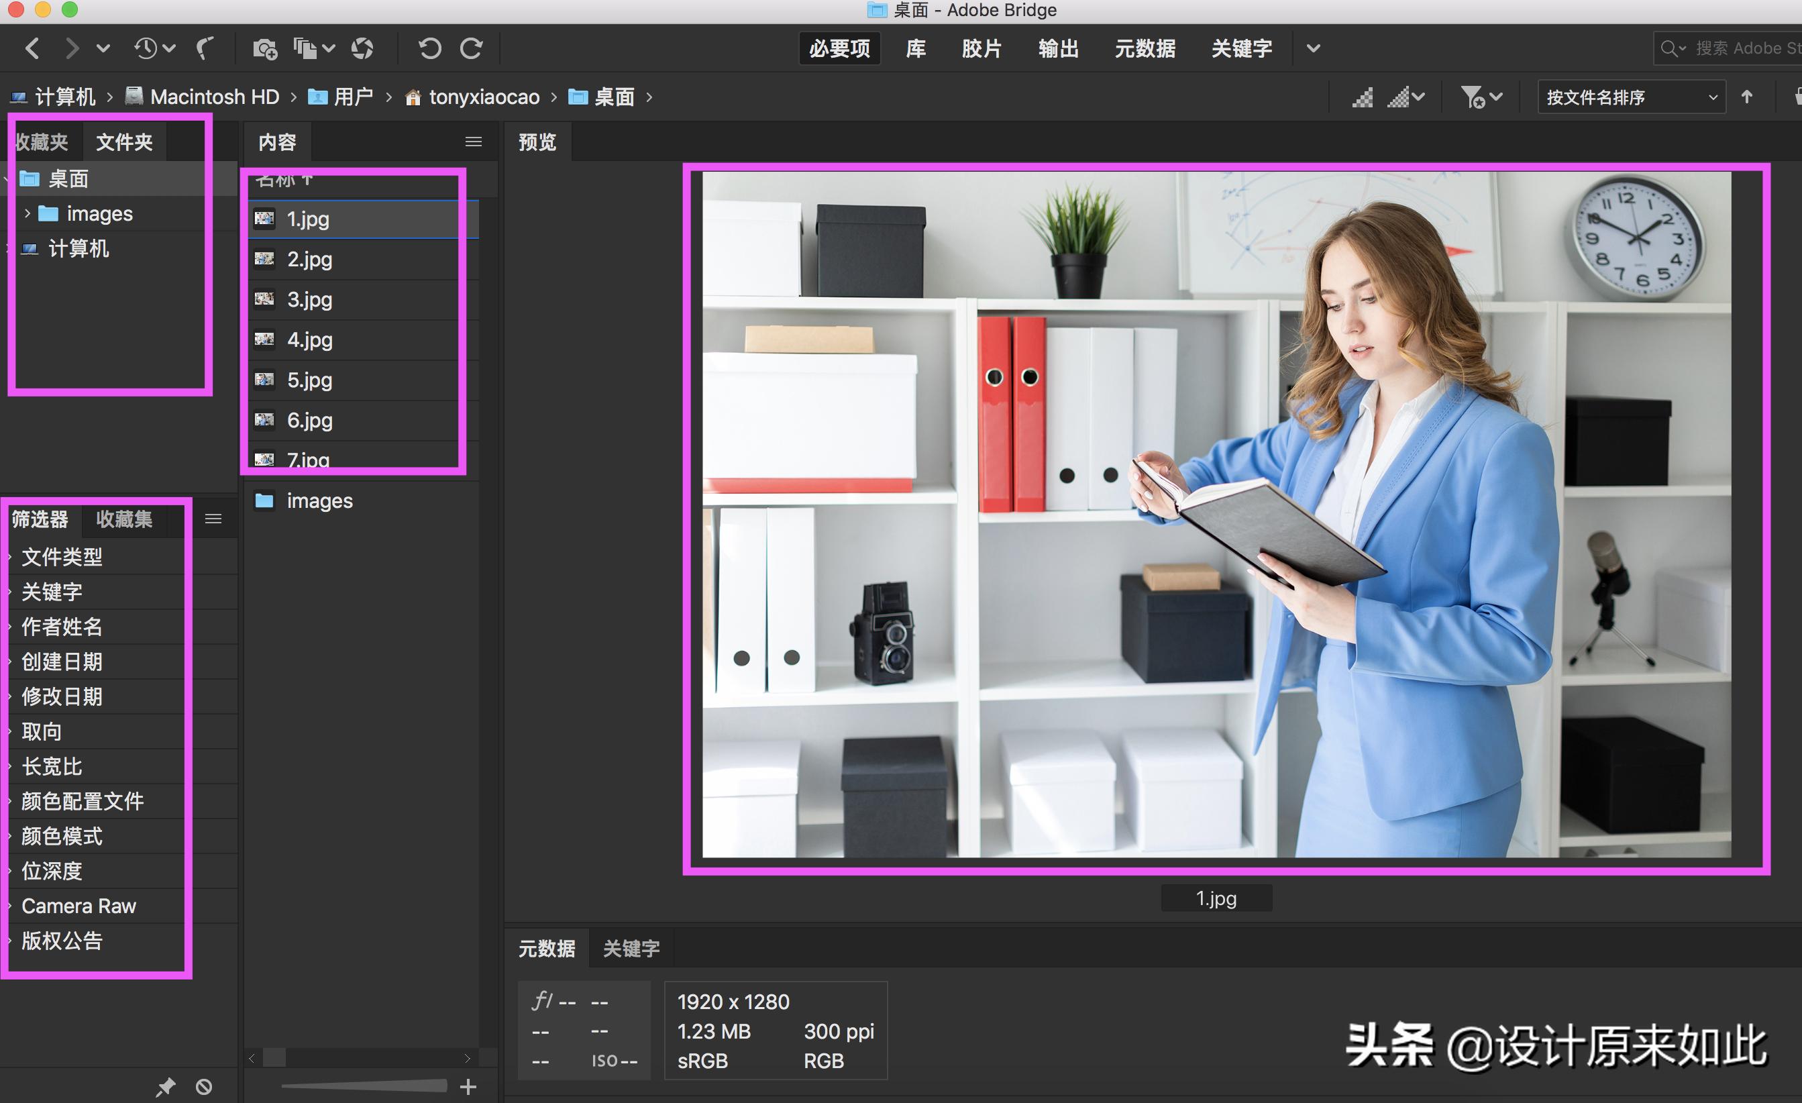This screenshot has width=1802, height=1103.
Task: Rotate image 90° clockwise
Action: click(x=471, y=48)
